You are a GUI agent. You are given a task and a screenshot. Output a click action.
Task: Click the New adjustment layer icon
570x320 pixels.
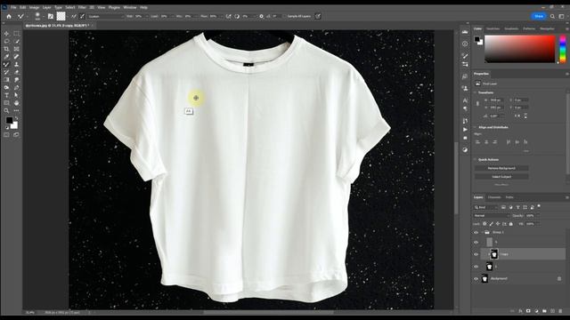point(536,311)
